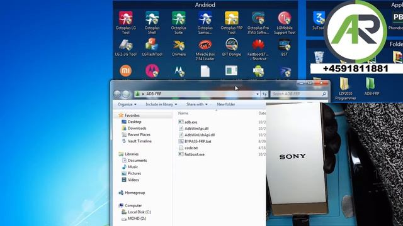
Task: Open the Organize dropdown menu
Action: pyautogui.click(x=127, y=104)
